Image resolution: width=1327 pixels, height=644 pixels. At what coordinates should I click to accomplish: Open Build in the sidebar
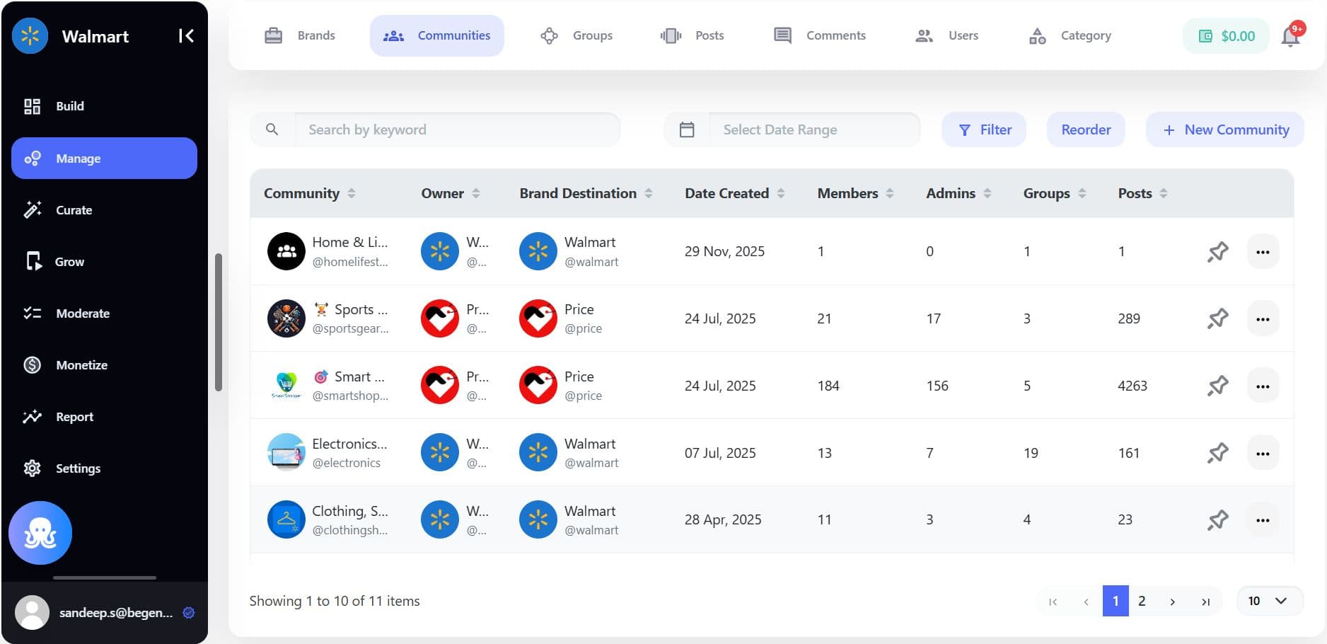pyautogui.click(x=104, y=106)
